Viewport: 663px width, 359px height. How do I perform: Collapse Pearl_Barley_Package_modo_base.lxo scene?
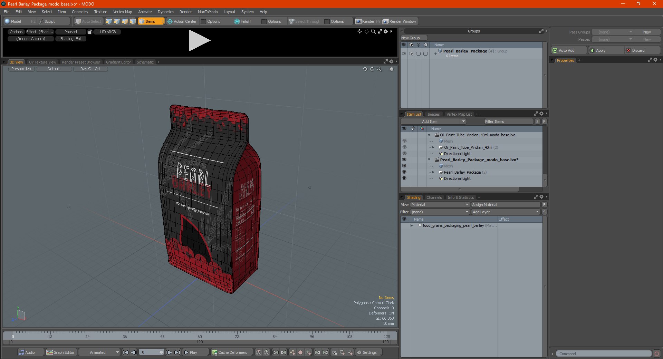coord(429,160)
